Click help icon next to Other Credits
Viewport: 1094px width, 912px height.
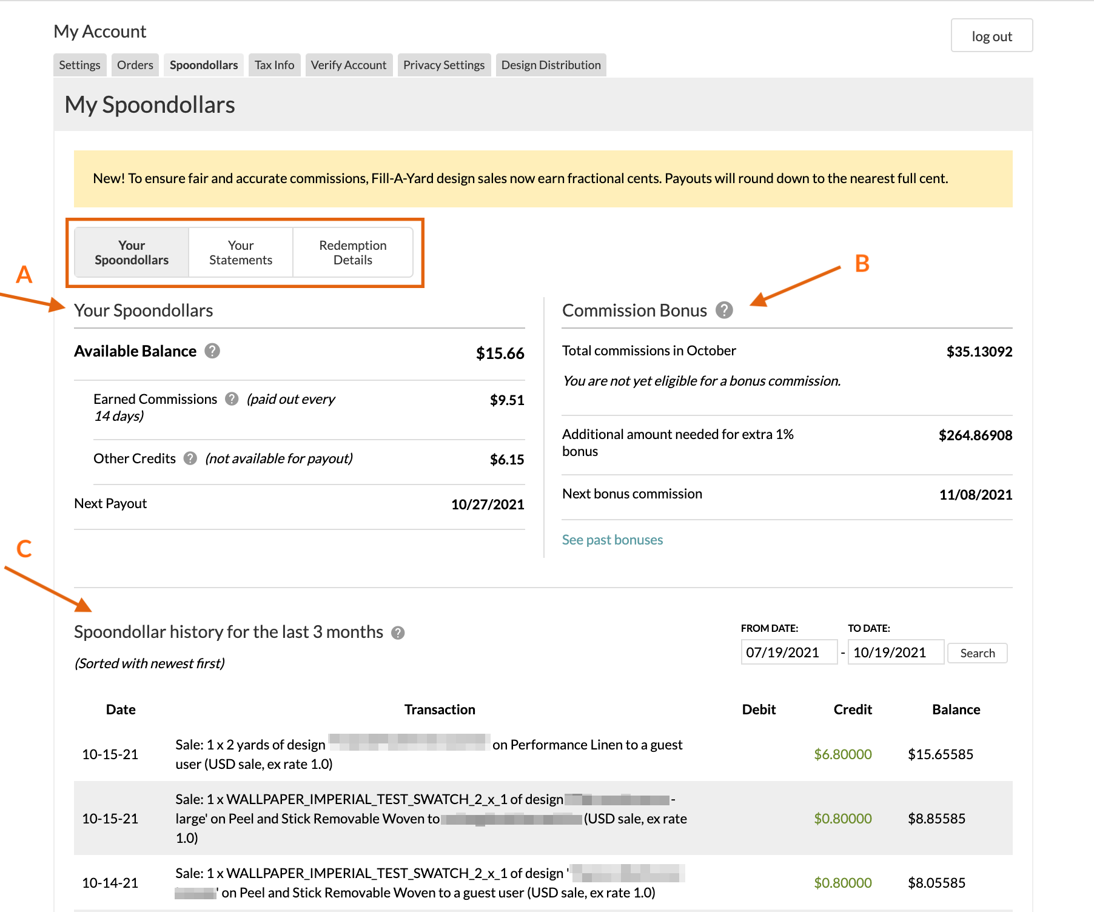[x=190, y=458]
